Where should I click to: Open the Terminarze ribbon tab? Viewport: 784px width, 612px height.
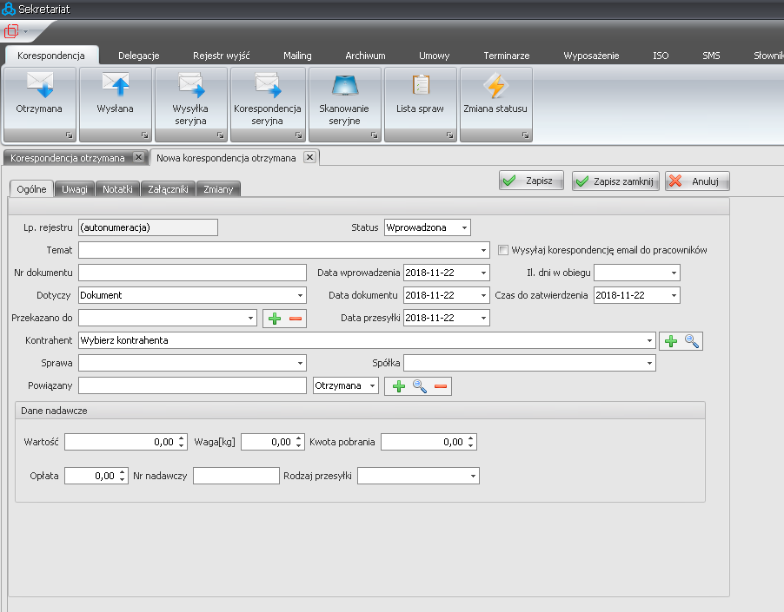point(507,56)
